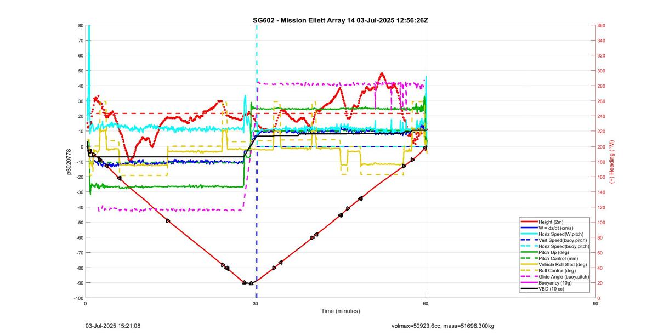Image resolution: width=658 pixels, height=335 pixels.
Task: Click red line sample beside Height (2m)
Action: [x=529, y=222]
